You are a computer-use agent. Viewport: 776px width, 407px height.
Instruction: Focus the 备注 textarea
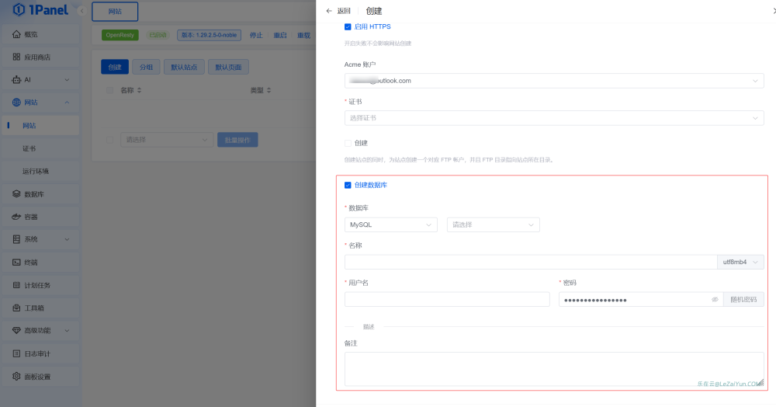(554, 369)
